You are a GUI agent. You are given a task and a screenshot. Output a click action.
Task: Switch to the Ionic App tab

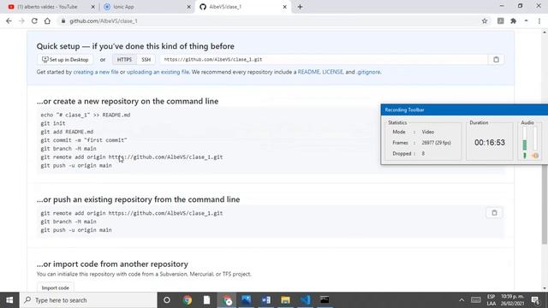click(x=146, y=7)
